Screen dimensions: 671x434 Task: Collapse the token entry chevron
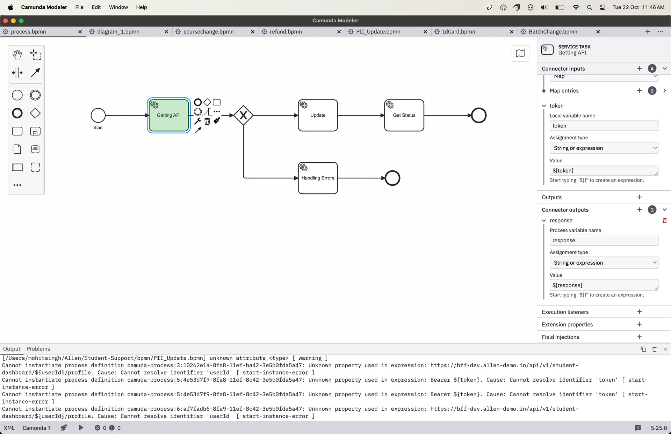point(544,106)
